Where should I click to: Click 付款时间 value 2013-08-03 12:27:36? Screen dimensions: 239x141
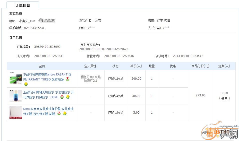pos(119,56)
